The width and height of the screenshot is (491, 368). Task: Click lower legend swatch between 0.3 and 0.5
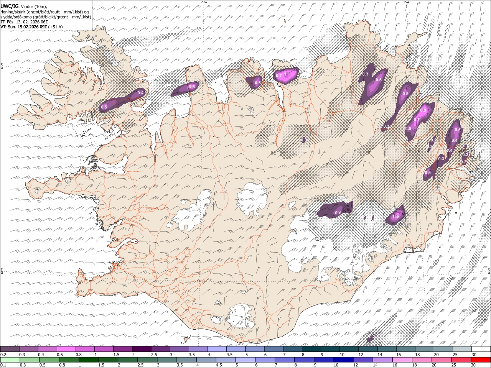(30, 360)
